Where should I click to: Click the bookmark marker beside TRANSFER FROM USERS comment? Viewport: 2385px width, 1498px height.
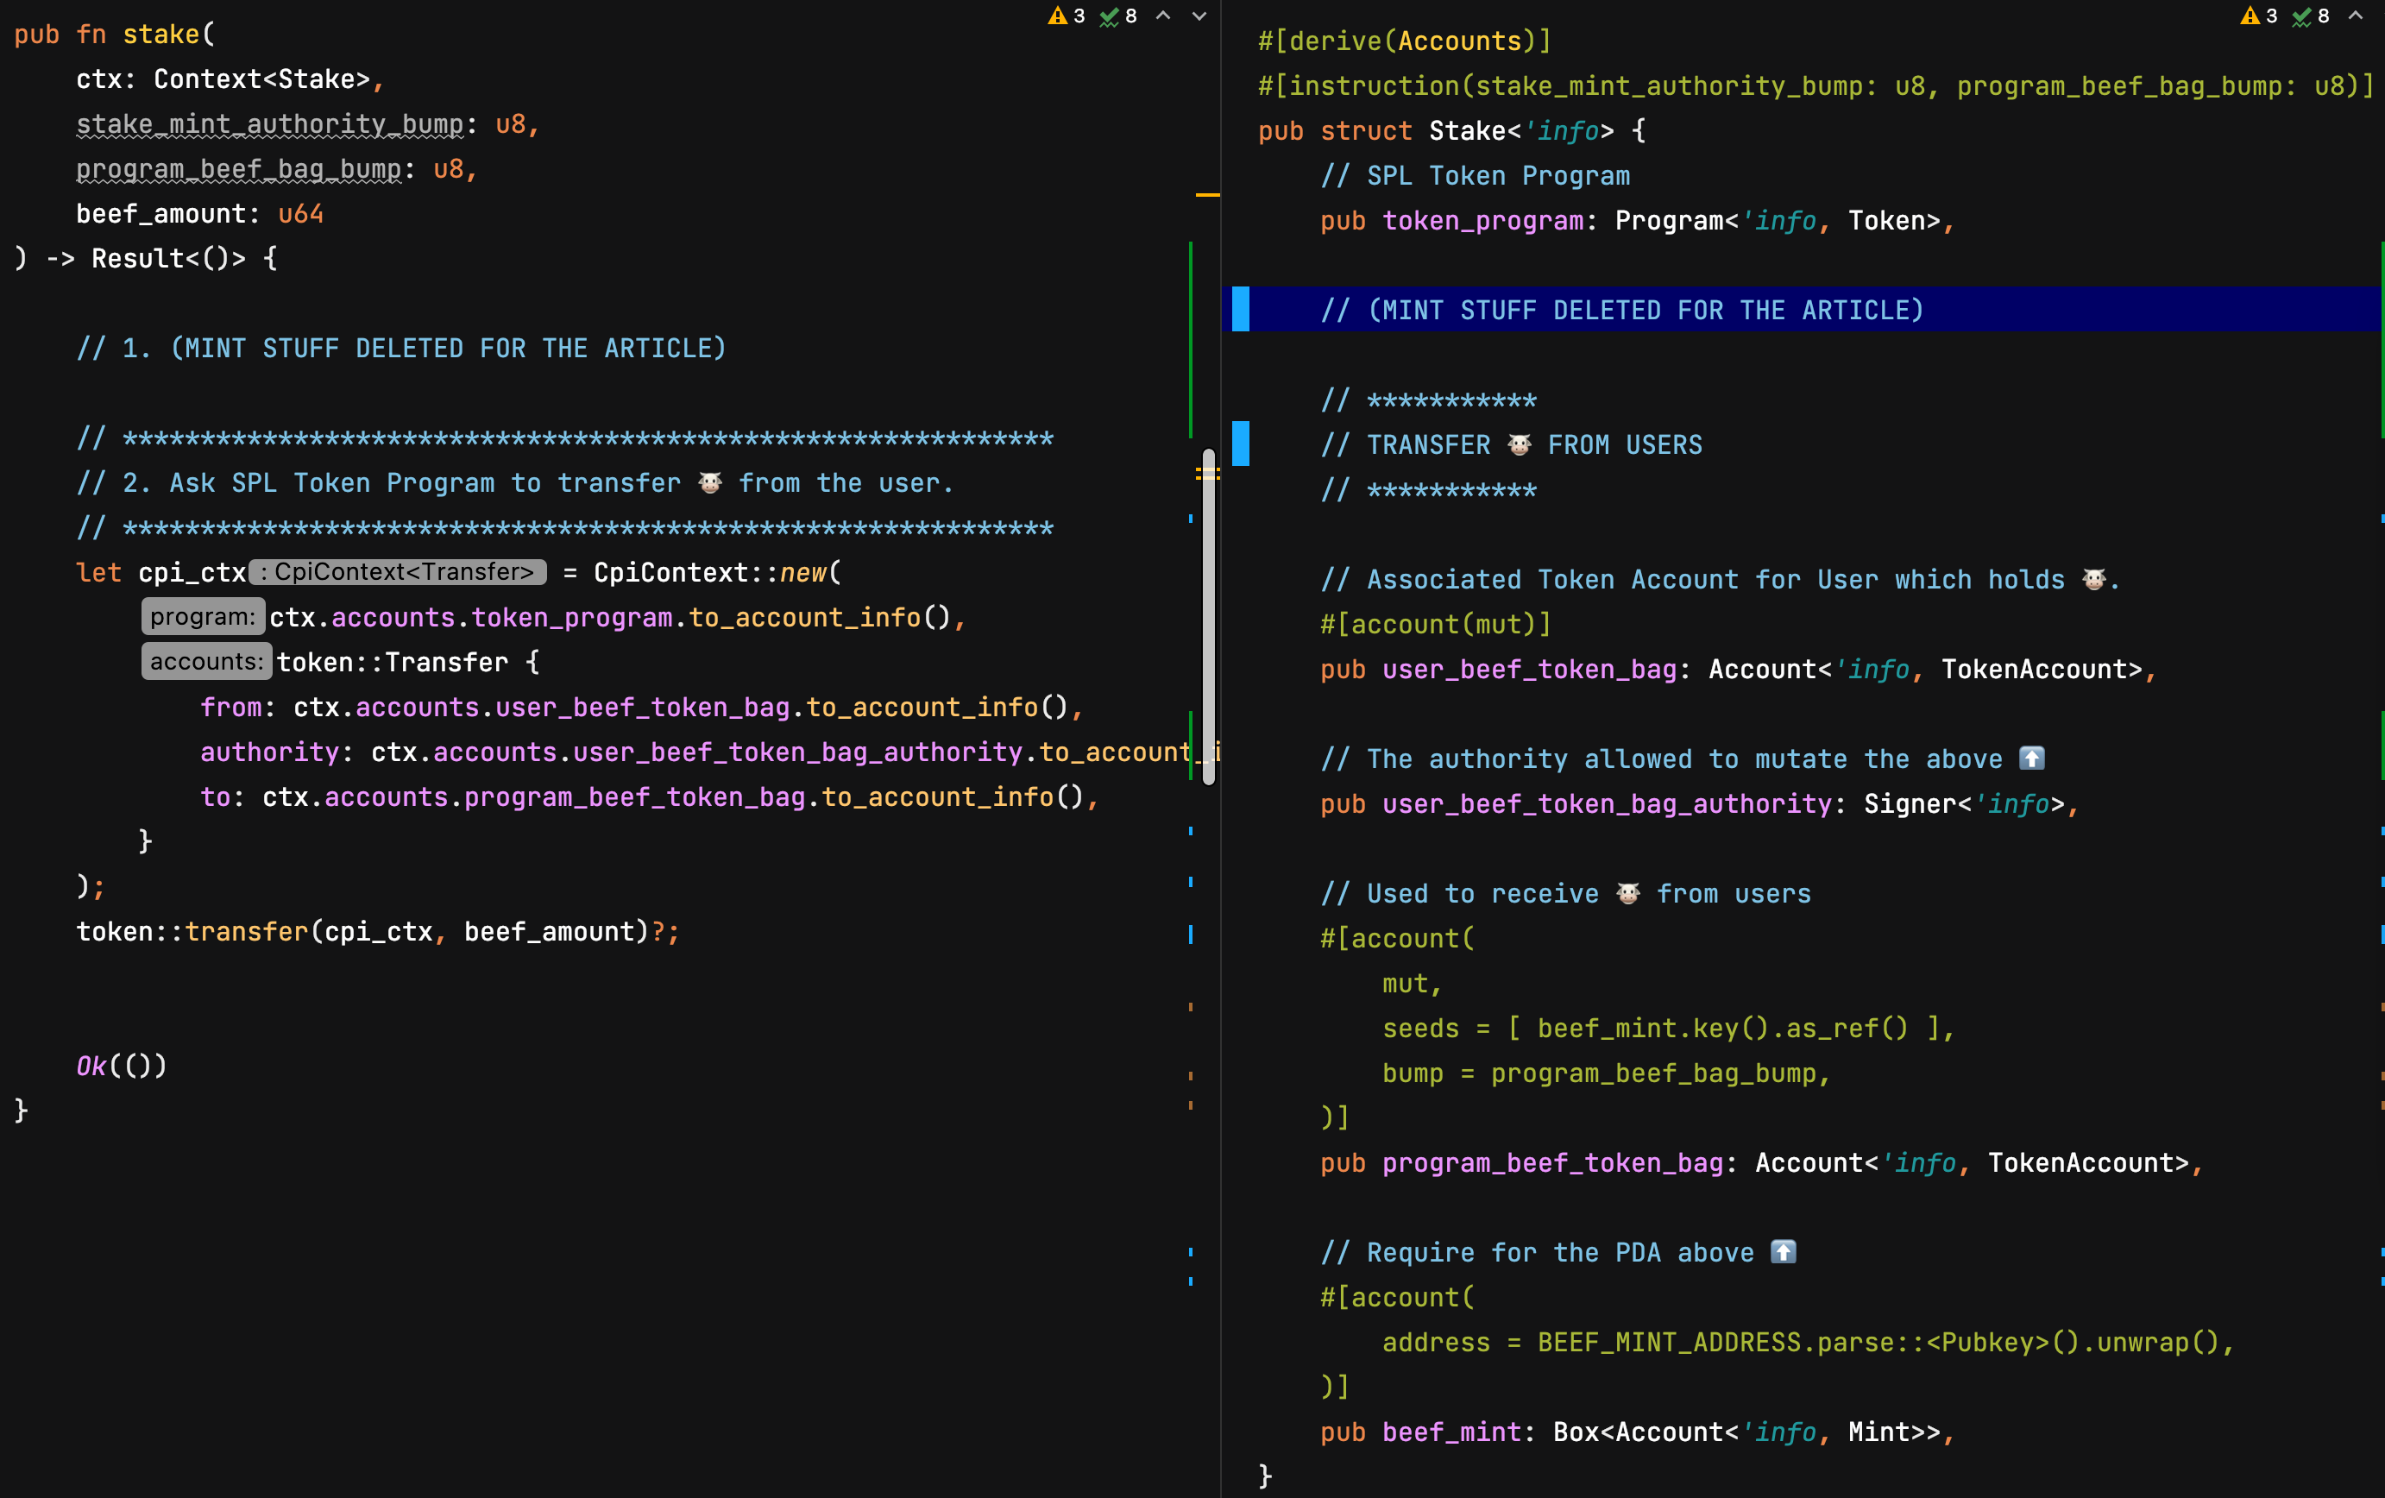point(1240,444)
